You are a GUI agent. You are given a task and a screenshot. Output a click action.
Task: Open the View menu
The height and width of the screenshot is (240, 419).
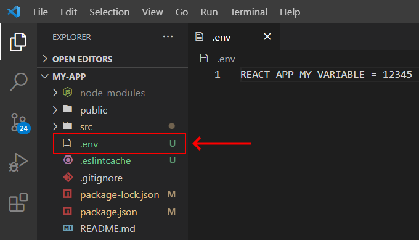pyautogui.click(x=152, y=12)
